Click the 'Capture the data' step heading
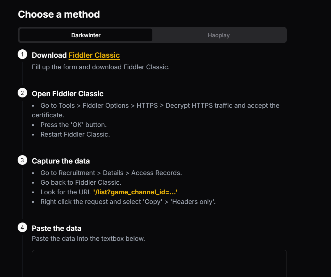 [61, 161]
